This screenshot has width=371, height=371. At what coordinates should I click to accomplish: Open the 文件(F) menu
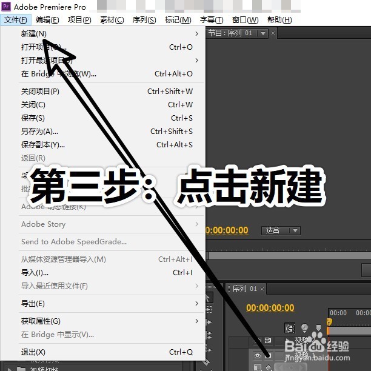(16, 19)
